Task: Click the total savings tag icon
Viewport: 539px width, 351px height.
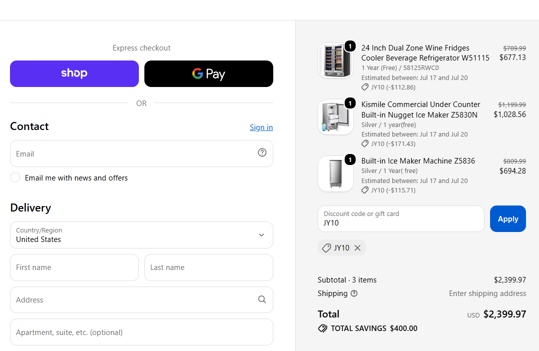Action: (322, 328)
